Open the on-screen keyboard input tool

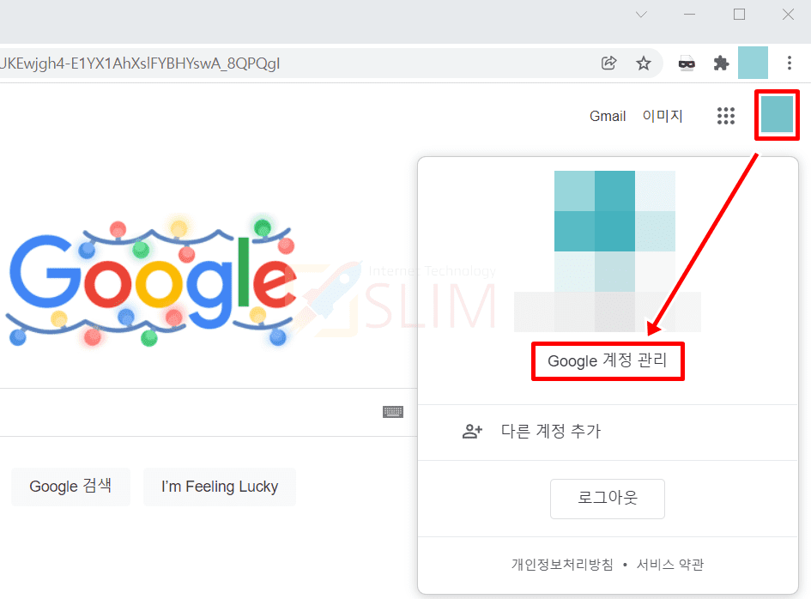click(x=393, y=412)
